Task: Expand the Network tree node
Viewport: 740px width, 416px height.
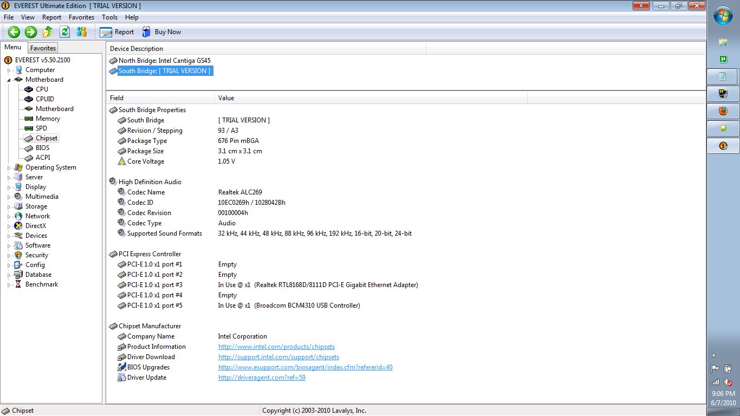Action: 9,217
